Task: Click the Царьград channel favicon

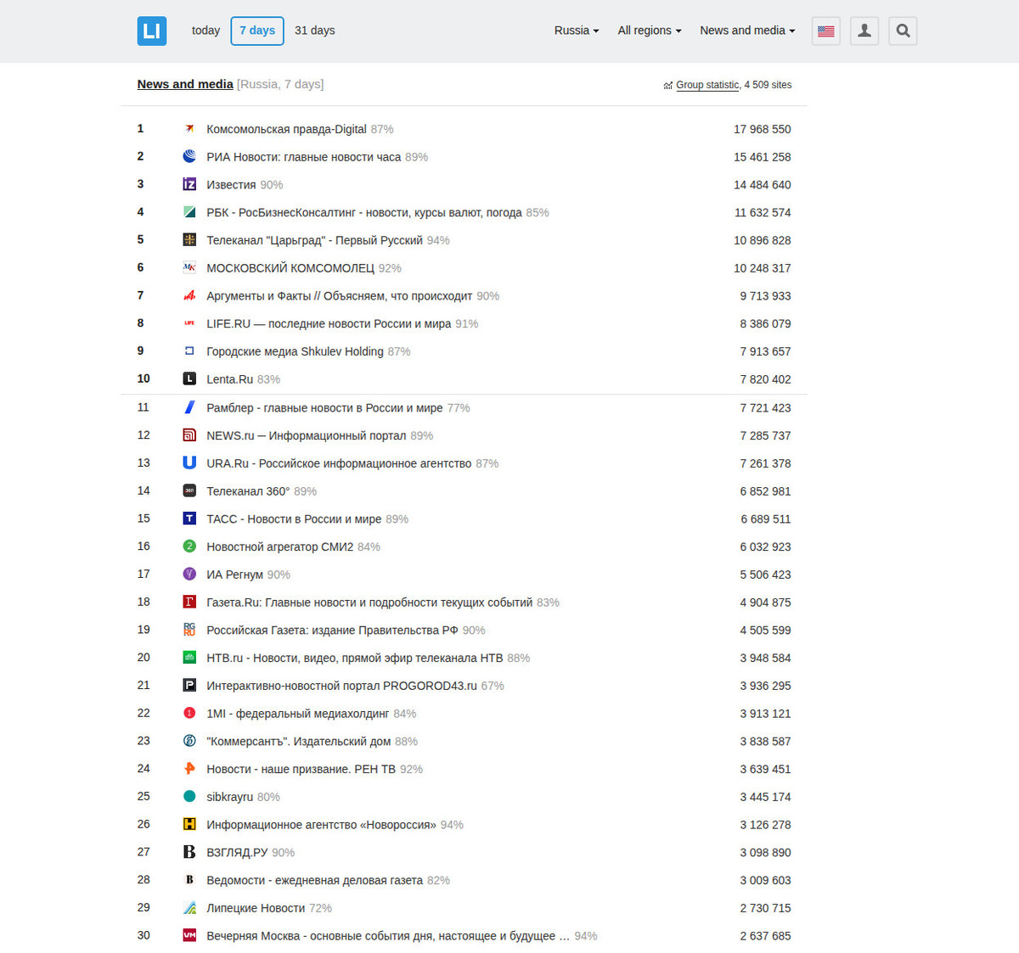Action: point(189,240)
